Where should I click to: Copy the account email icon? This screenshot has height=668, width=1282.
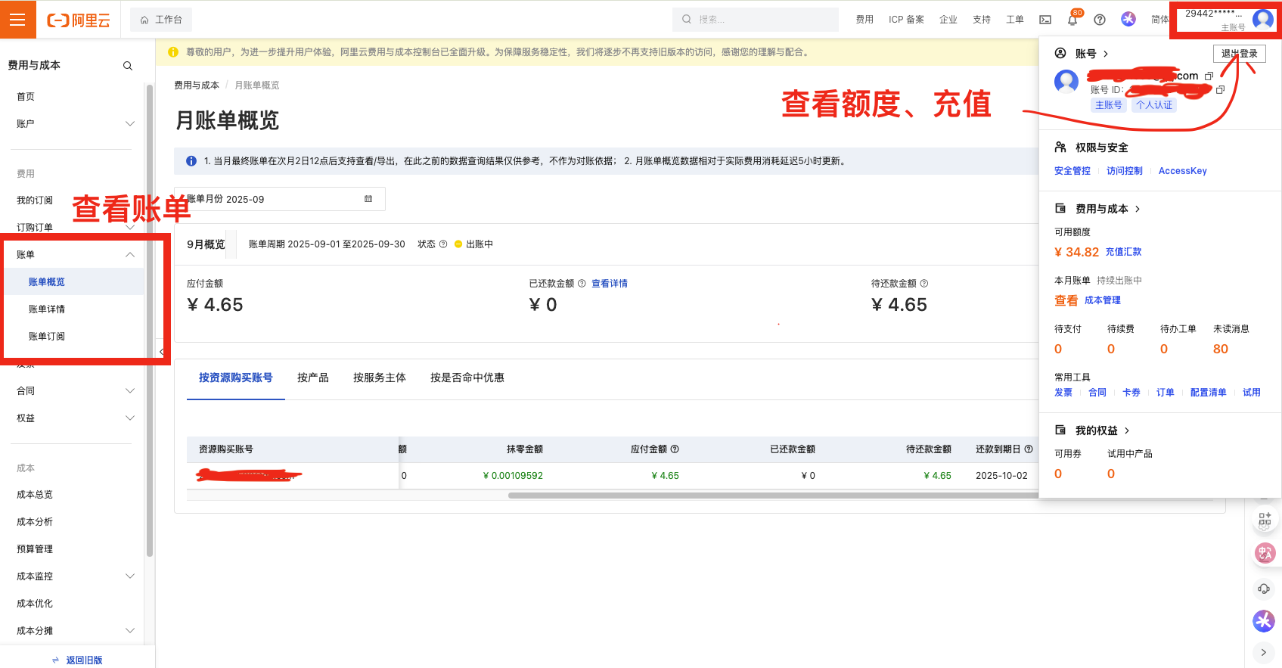tap(1209, 76)
